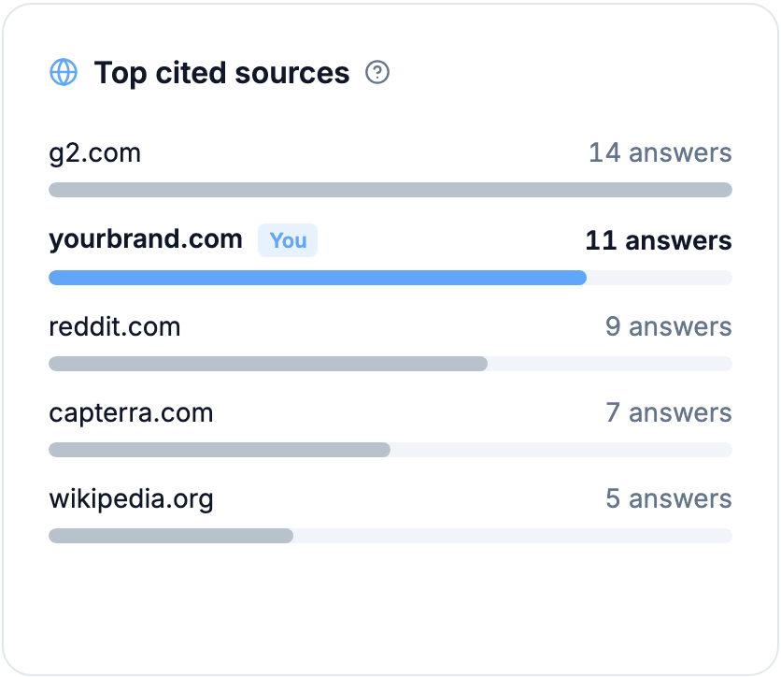Image resolution: width=781 pixels, height=677 pixels.
Task: Click the g2.com progress bar
Action: coord(390,190)
